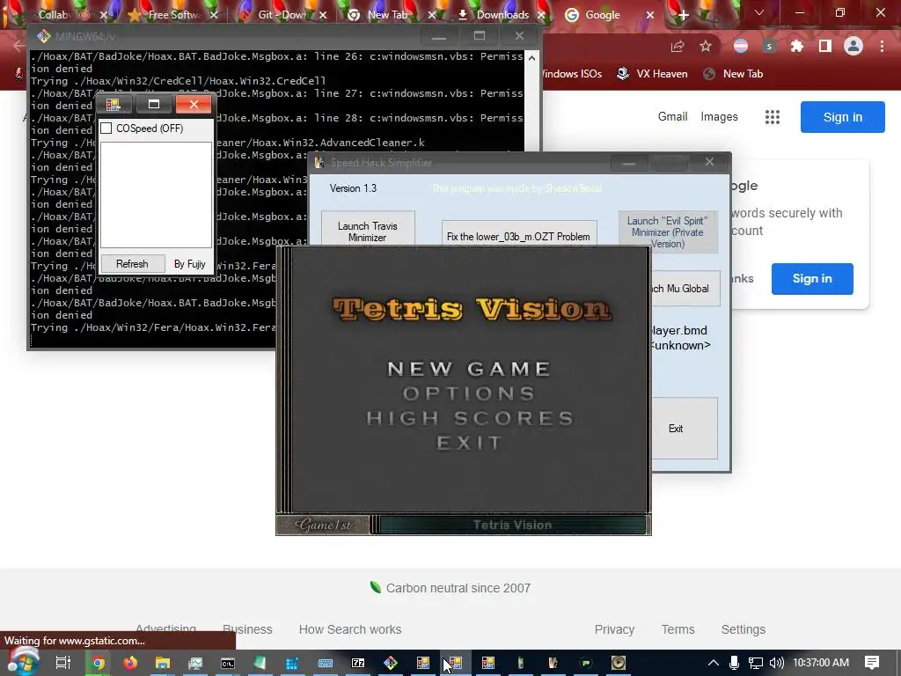Open the Gmail link on Google
The height and width of the screenshot is (676, 901).
point(672,117)
